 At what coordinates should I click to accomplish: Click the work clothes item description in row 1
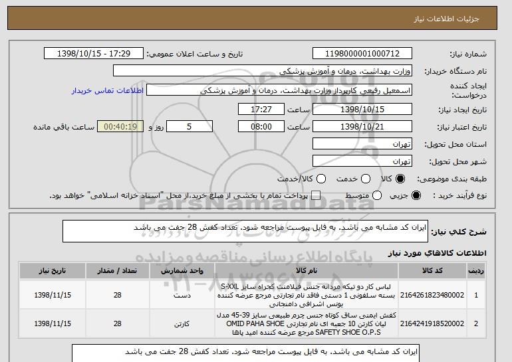[x=307, y=295]
